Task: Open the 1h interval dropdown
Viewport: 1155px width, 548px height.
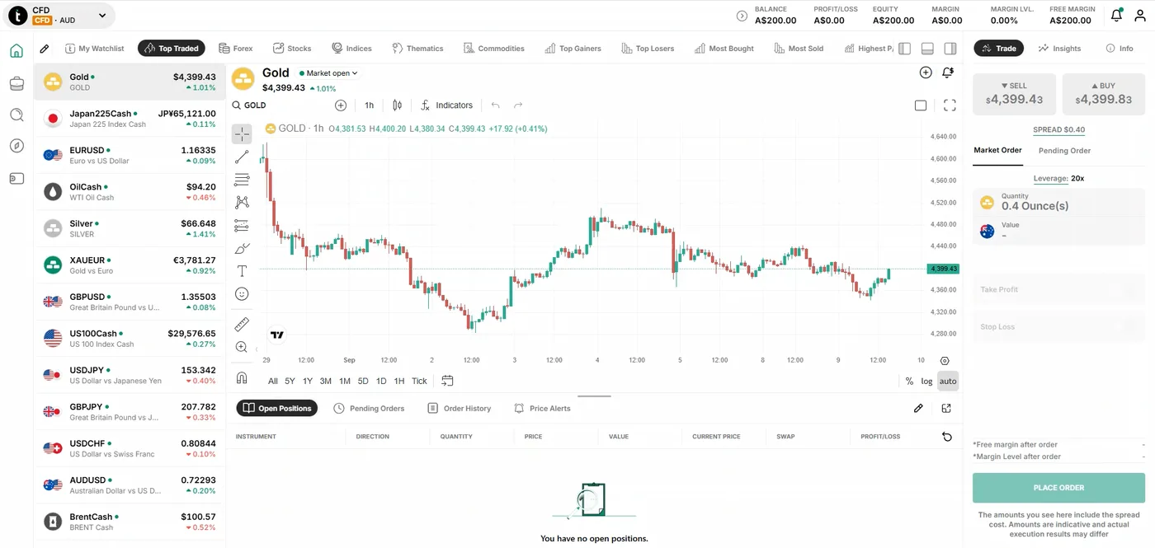Action: (369, 105)
